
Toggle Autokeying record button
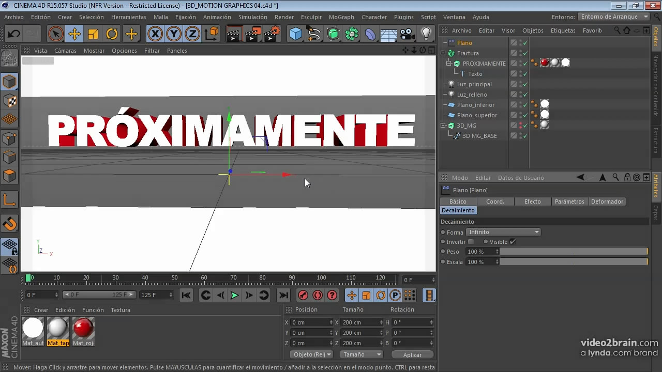click(318, 295)
